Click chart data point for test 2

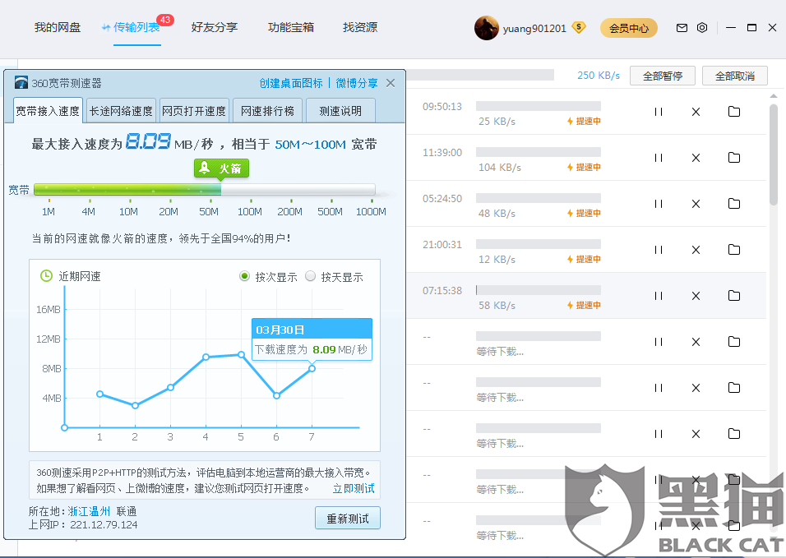(x=135, y=405)
